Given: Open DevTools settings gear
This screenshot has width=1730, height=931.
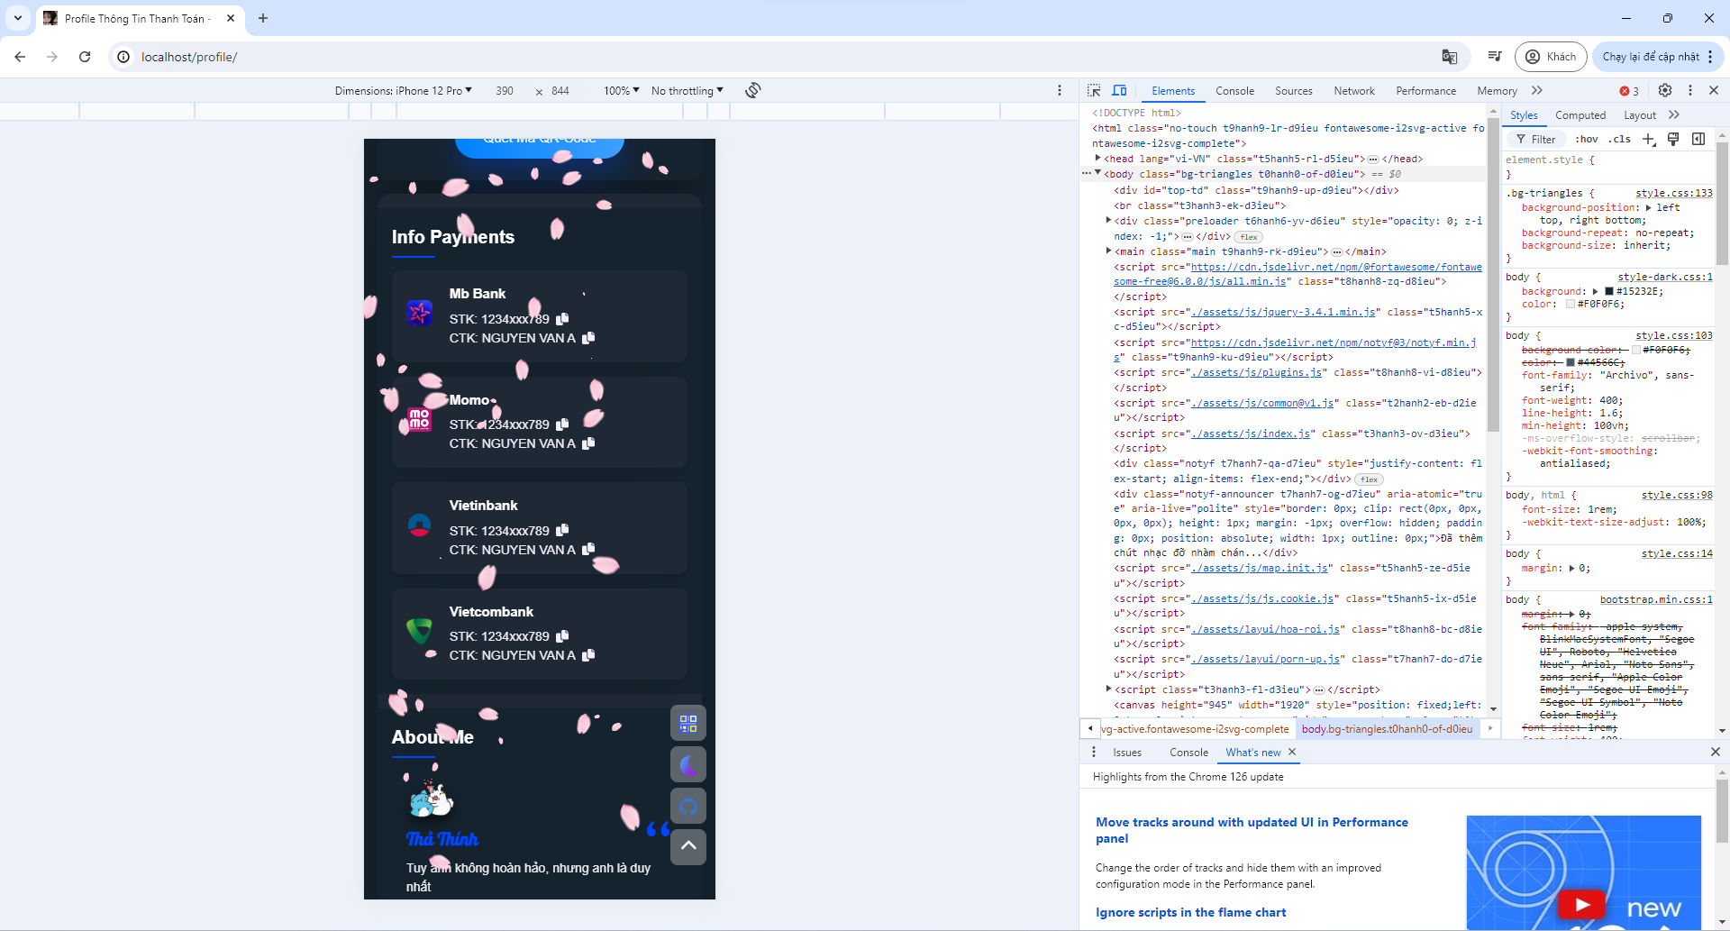Looking at the screenshot, I should tap(1664, 90).
